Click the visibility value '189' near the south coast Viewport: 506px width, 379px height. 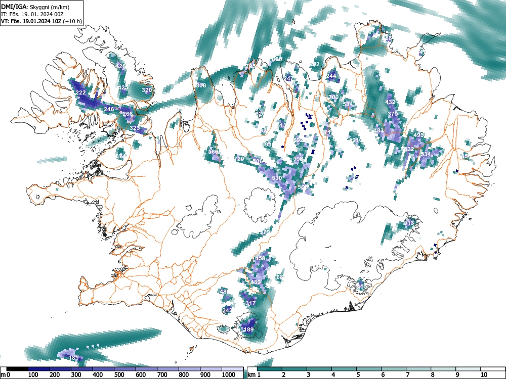[x=248, y=329]
